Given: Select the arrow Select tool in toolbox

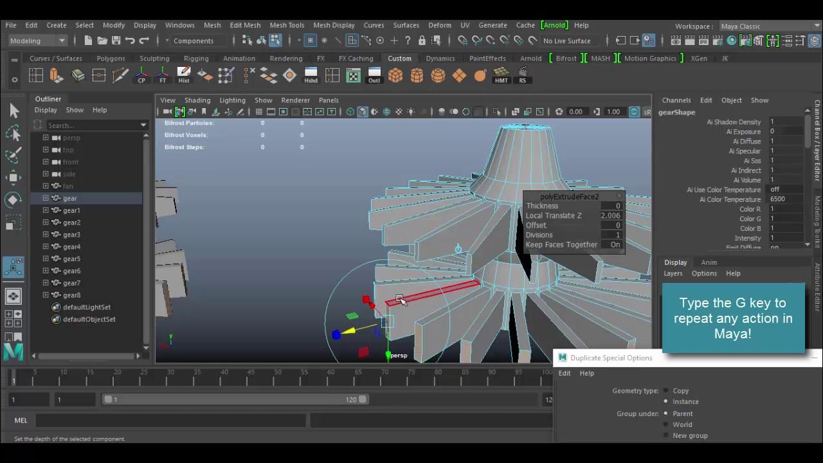Looking at the screenshot, I should [x=14, y=111].
